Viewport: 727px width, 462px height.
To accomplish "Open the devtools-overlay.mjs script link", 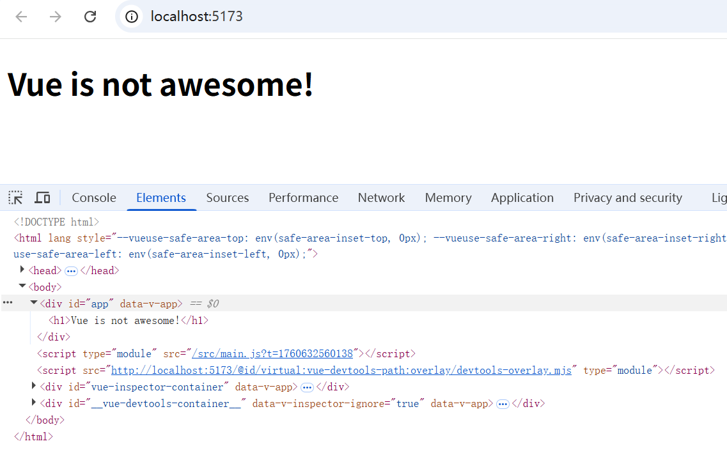I will (x=341, y=371).
